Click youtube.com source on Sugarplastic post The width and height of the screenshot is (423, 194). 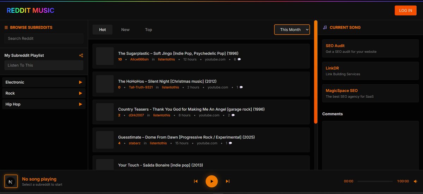click(215, 59)
